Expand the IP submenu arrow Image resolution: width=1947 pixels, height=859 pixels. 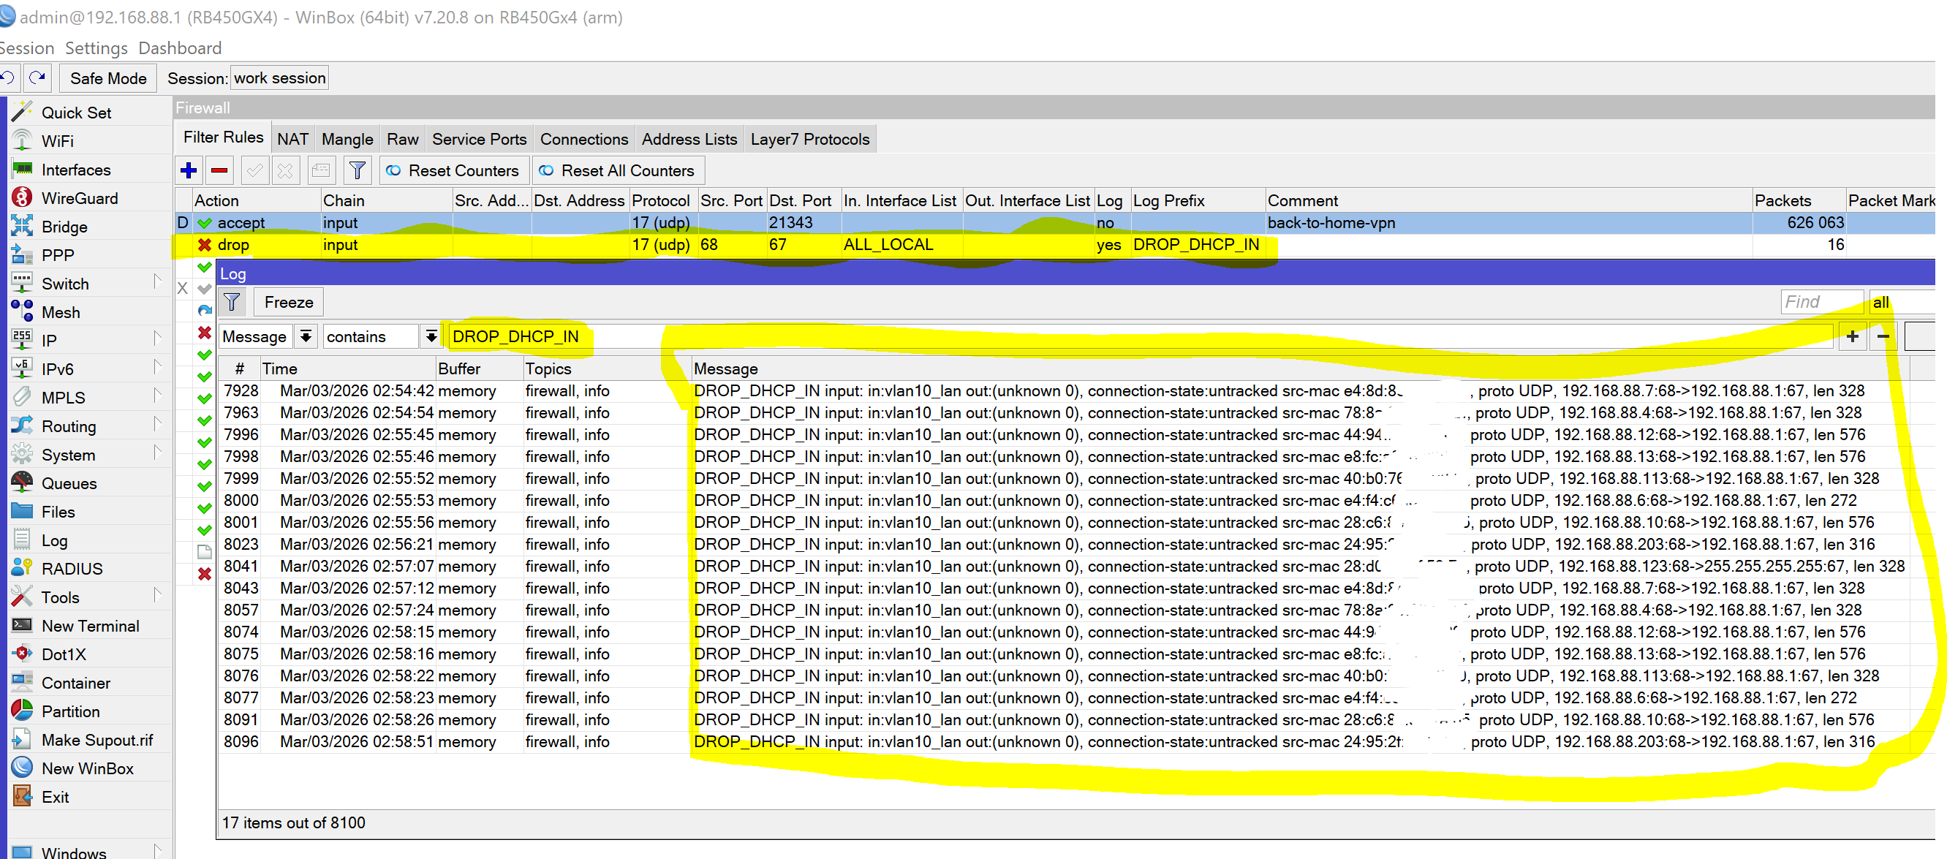tap(157, 338)
